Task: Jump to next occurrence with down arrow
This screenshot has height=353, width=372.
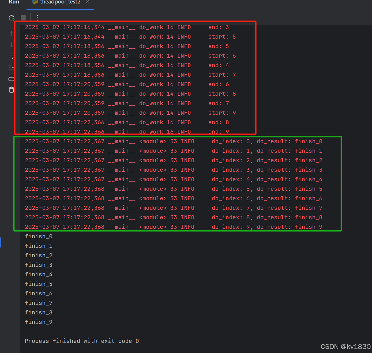Action: 11,45
